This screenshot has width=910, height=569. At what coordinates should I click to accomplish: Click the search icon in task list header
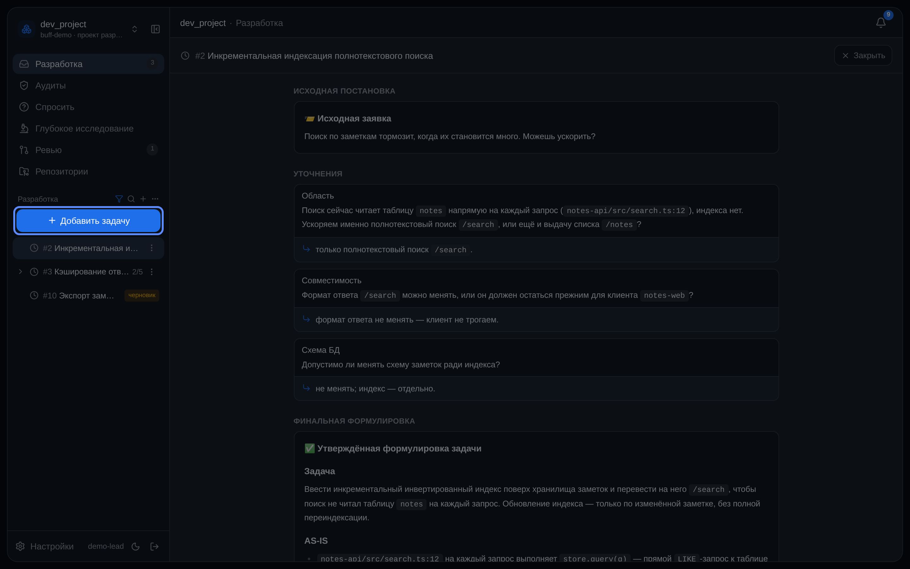(x=131, y=199)
